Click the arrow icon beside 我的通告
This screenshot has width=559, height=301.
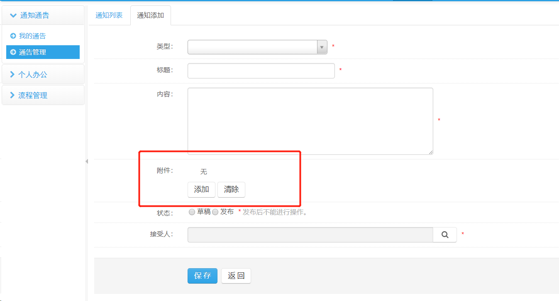(x=13, y=36)
